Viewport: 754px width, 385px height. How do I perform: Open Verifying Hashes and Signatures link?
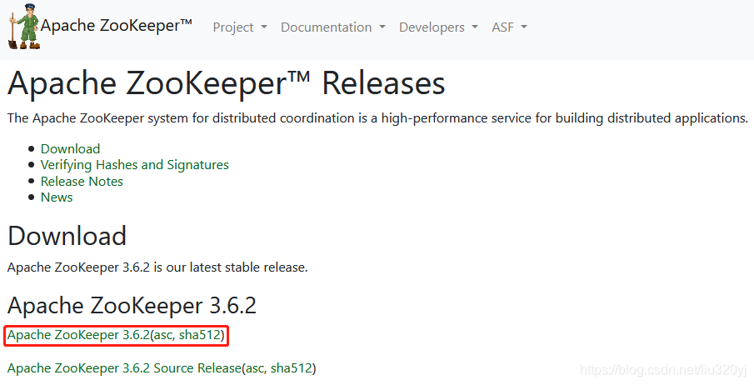135,165
